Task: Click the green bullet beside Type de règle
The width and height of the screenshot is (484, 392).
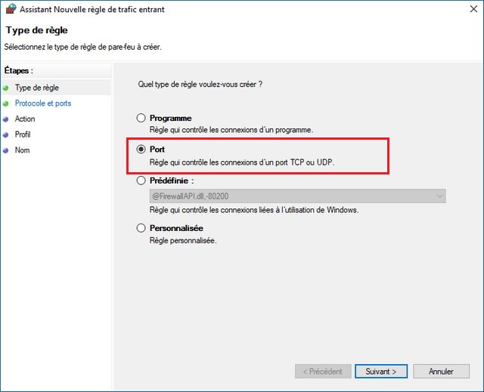Action: pos(6,88)
